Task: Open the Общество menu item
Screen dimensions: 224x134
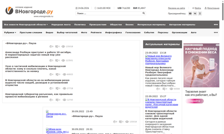Action: [116, 25]
